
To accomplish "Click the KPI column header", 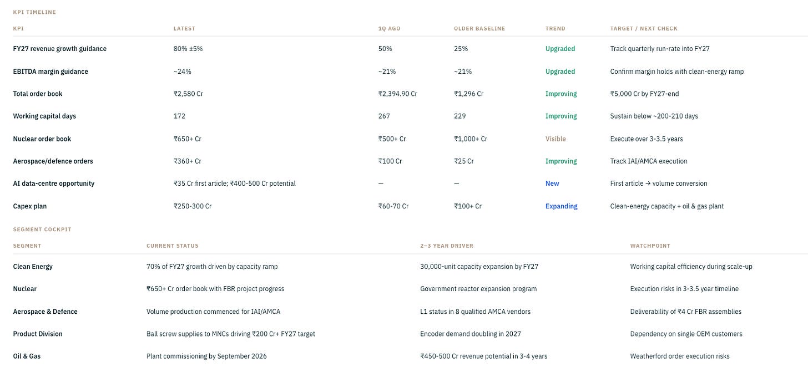I will coord(18,28).
